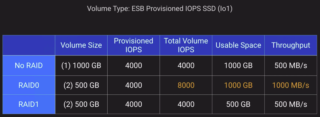Click the No RAID row label
320x117 pixels.
click(29, 66)
